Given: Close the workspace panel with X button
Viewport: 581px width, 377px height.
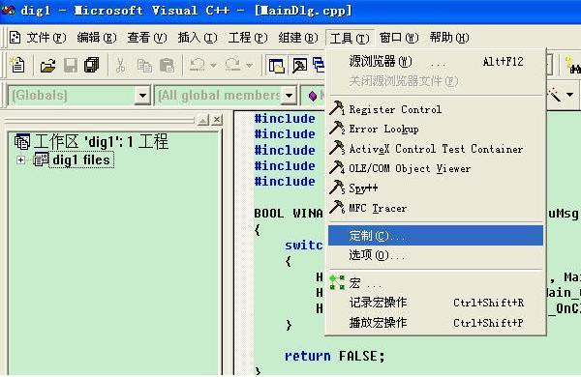Looking at the screenshot, I should [x=217, y=120].
